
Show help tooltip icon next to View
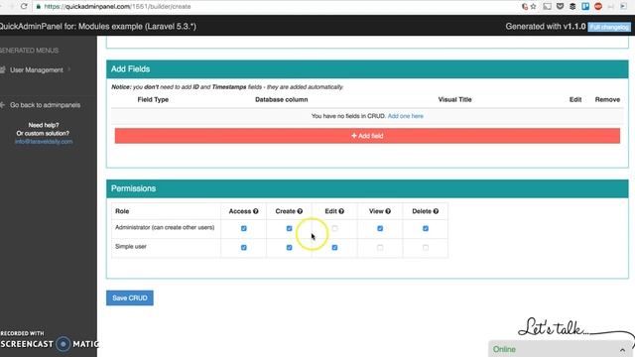point(388,211)
